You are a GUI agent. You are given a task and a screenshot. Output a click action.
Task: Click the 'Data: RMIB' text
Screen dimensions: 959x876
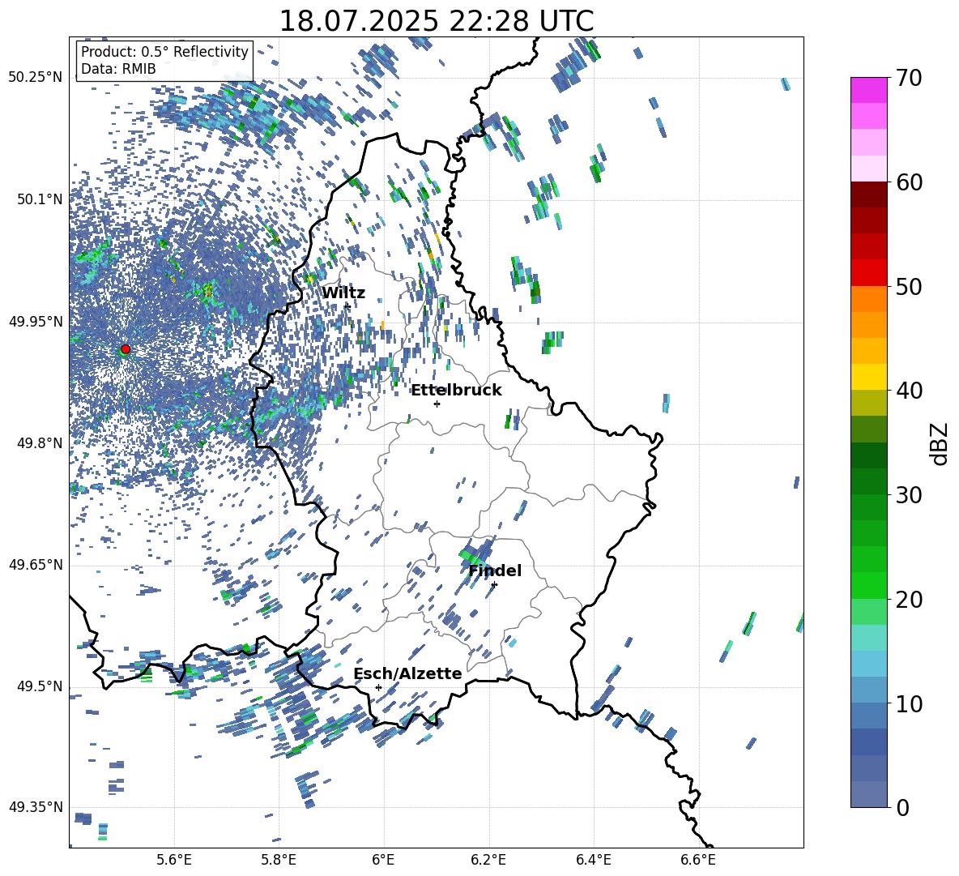click(x=118, y=69)
